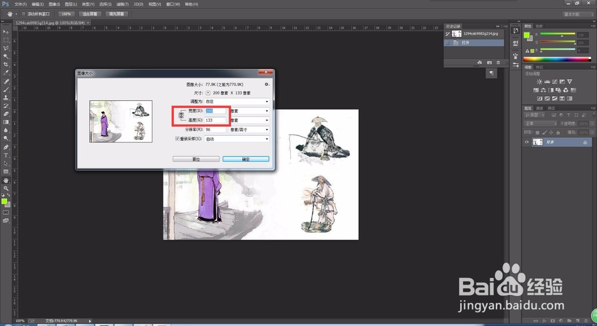The height and width of the screenshot is (326, 597).
Task: Open the Hand tool preset picker arrow
Action: (16, 14)
